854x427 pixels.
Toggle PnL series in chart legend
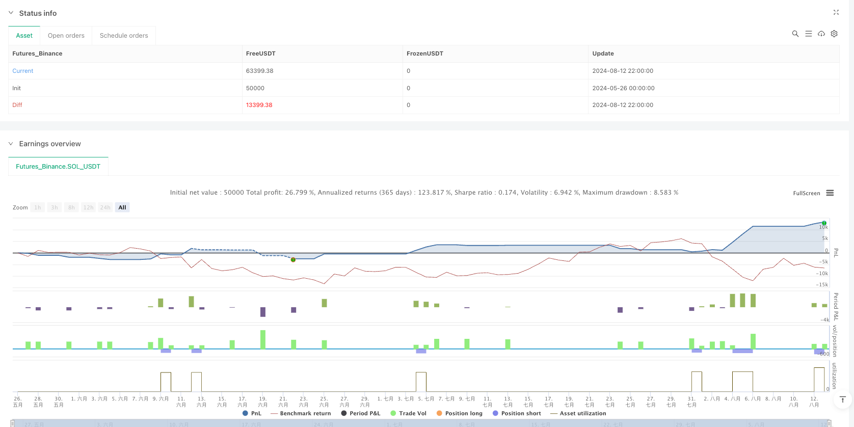[x=252, y=413]
